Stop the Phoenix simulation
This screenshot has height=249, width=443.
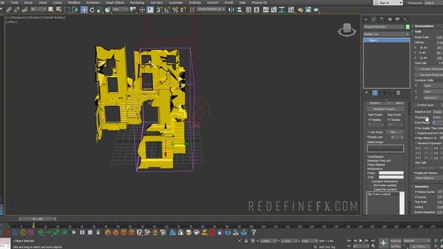coord(90,232)
